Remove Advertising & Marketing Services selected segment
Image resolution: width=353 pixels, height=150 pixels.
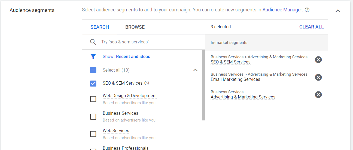318,95
